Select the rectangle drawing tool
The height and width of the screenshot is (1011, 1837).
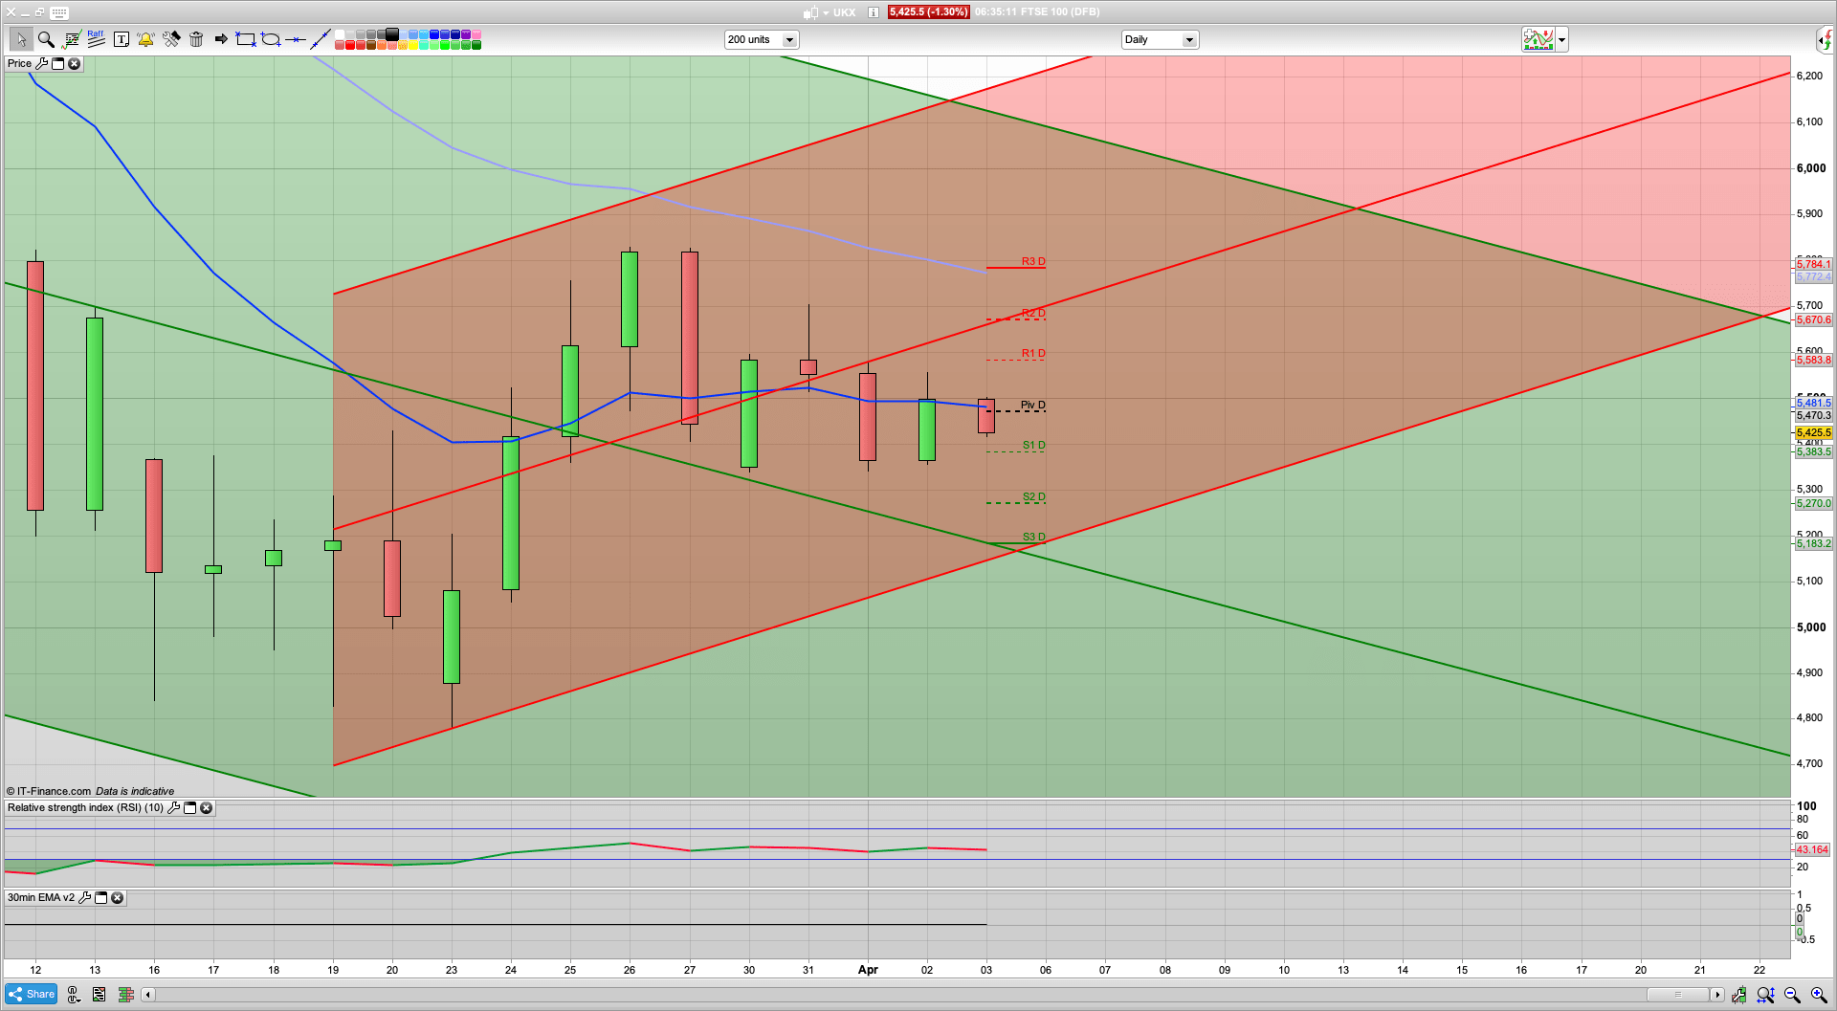pos(246,39)
